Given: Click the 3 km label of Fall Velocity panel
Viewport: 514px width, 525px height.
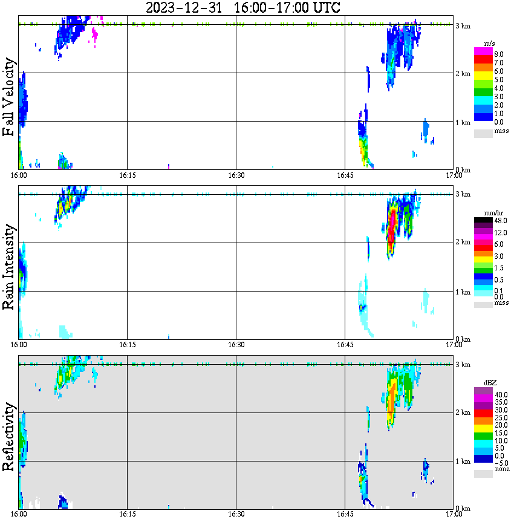Looking at the screenshot, I should (x=463, y=26).
